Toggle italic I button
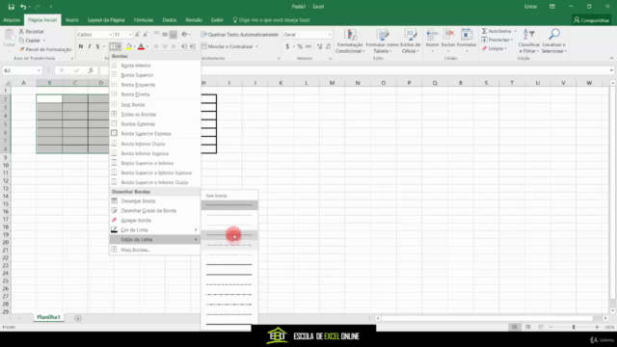The height and width of the screenshot is (347, 617). pos(90,46)
